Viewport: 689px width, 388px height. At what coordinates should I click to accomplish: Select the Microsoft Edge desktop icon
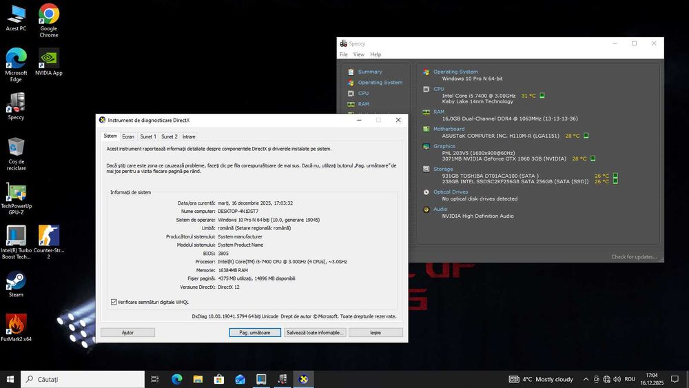[x=16, y=65]
